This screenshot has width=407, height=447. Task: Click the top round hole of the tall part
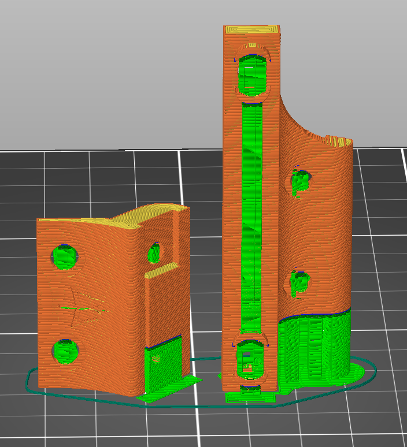[x=253, y=73]
